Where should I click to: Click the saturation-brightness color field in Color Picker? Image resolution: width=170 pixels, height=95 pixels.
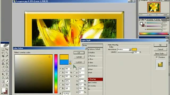coord(34,74)
